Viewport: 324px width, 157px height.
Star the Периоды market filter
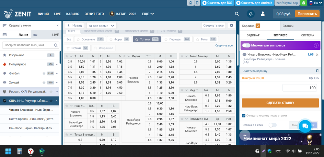[166, 39]
